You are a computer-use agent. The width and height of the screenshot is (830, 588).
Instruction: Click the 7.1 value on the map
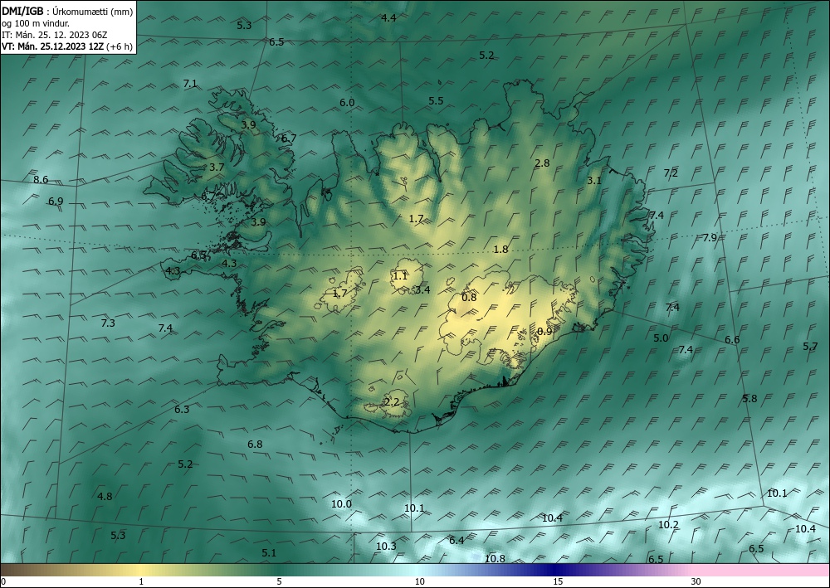click(x=190, y=84)
